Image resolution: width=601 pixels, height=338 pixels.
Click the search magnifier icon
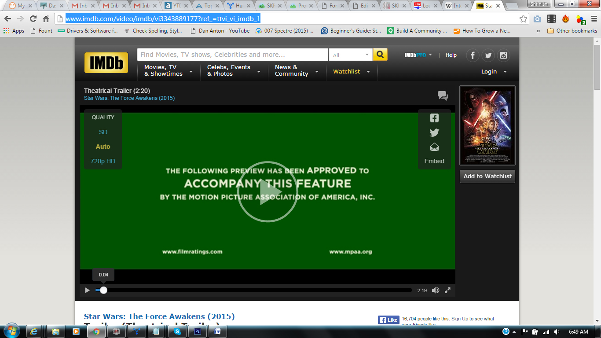(380, 54)
